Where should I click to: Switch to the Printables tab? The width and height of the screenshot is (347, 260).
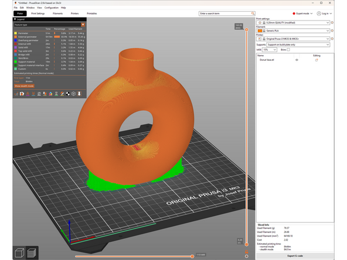click(x=92, y=13)
